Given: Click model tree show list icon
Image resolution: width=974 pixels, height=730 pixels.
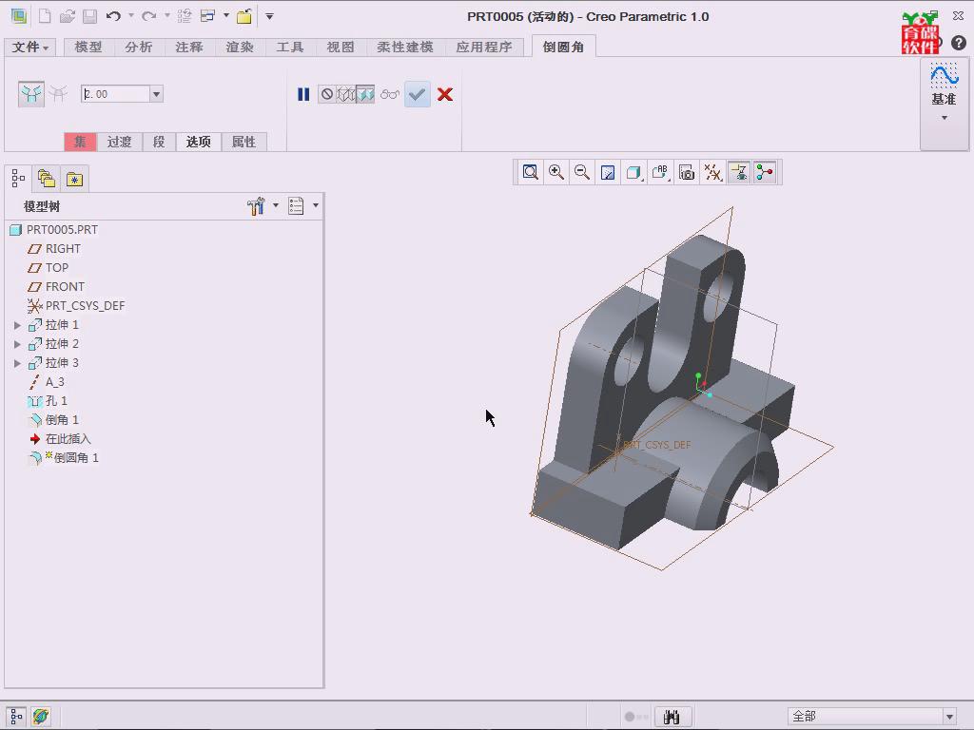Looking at the screenshot, I should (297, 206).
